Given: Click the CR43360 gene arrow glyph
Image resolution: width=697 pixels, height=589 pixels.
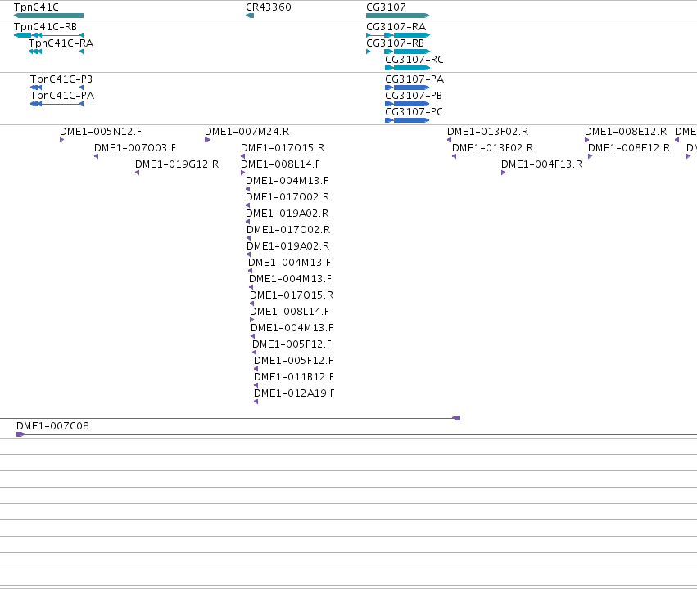Looking at the screenshot, I should tap(250, 16).
